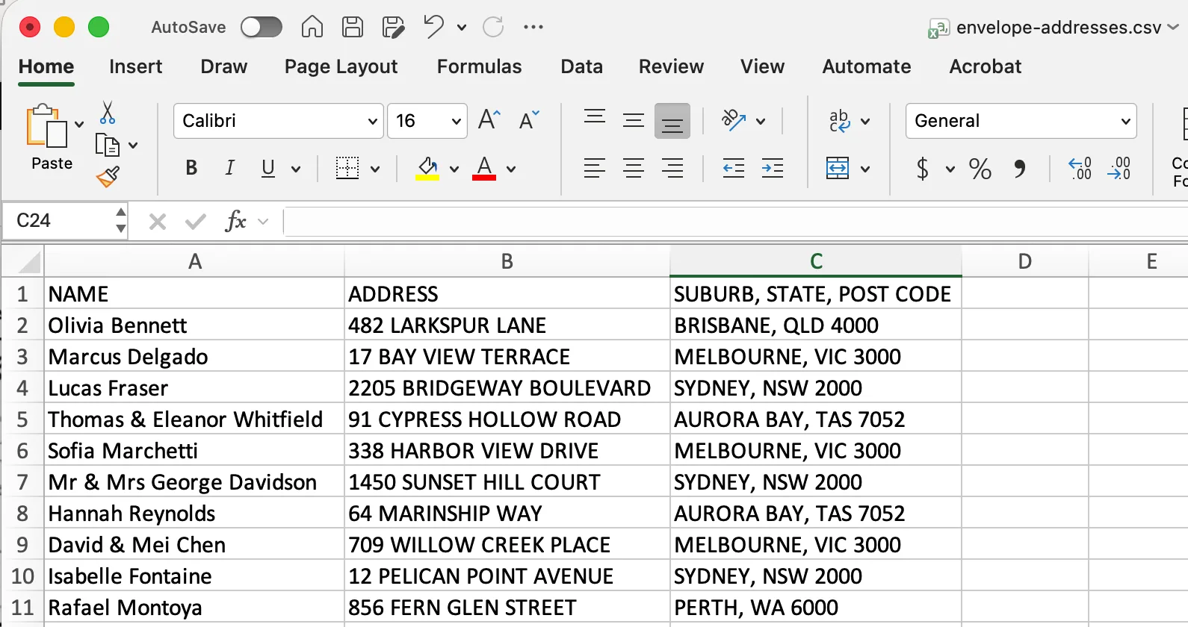The image size is (1188, 627).
Task: Click the Paste clipboard icon
Action: (x=46, y=125)
